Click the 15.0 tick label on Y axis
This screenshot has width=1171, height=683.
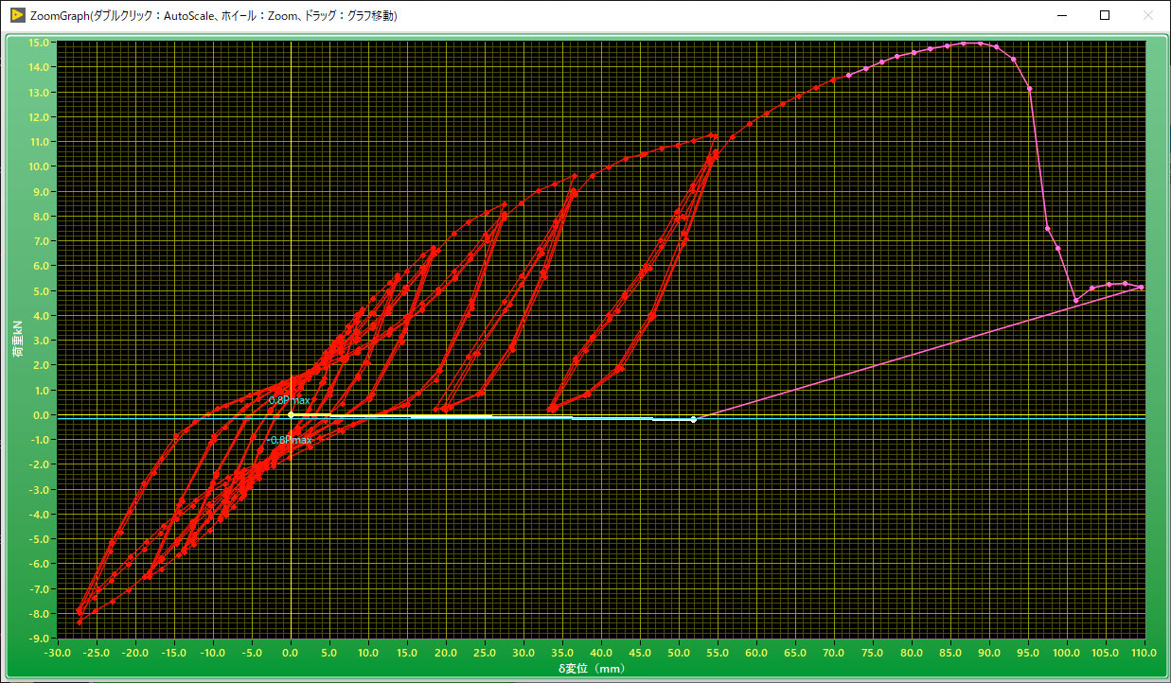pyautogui.click(x=39, y=43)
